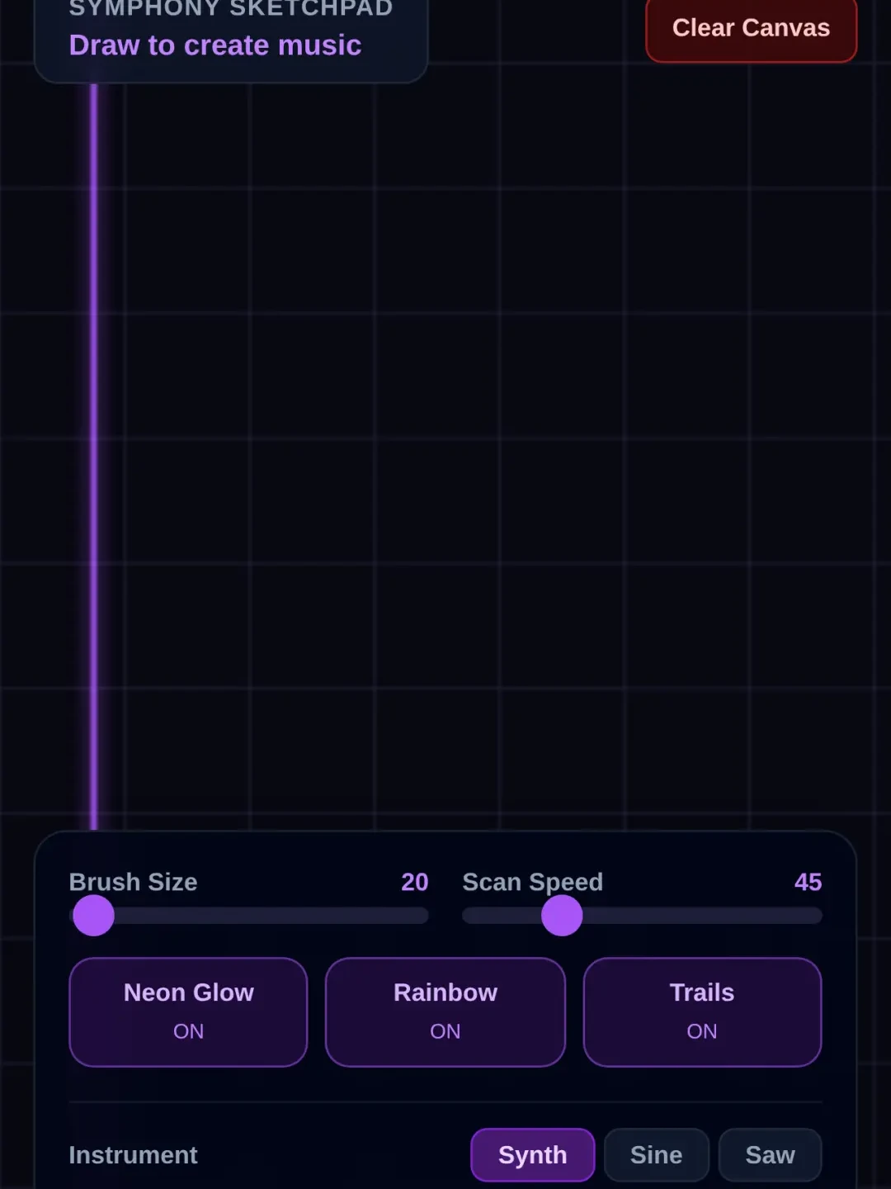The height and width of the screenshot is (1189, 891).
Task: Click the Scan Speed value 45
Action: click(x=808, y=882)
